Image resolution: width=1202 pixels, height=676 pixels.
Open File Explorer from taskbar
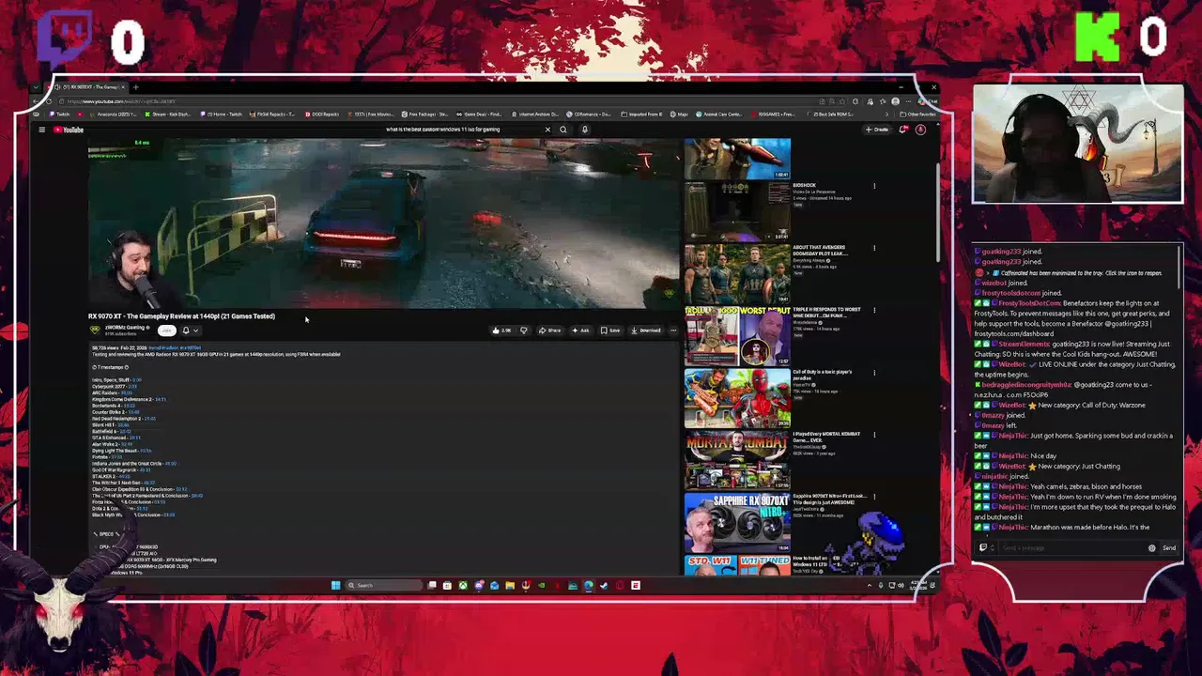point(510,585)
